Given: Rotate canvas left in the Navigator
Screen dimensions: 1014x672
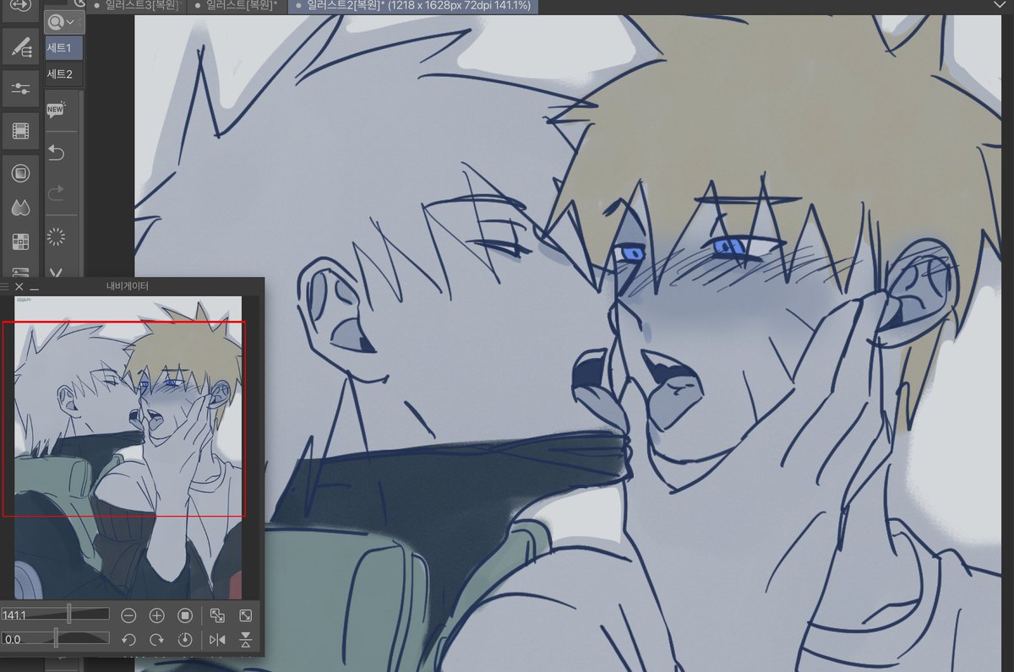Looking at the screenshot, I should (128, 639).
